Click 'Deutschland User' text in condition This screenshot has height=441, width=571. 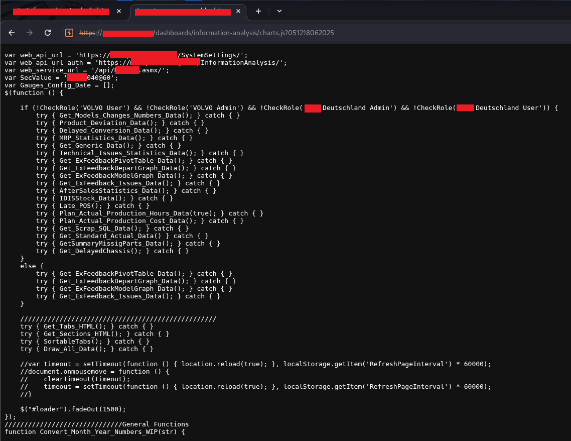coord(508,108)
